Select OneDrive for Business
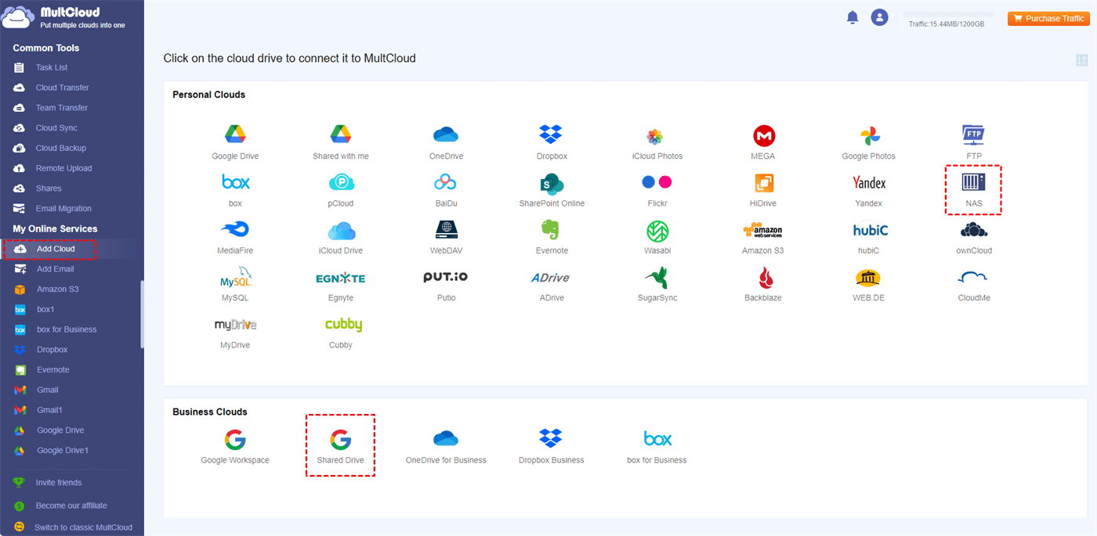 (446, 438)
